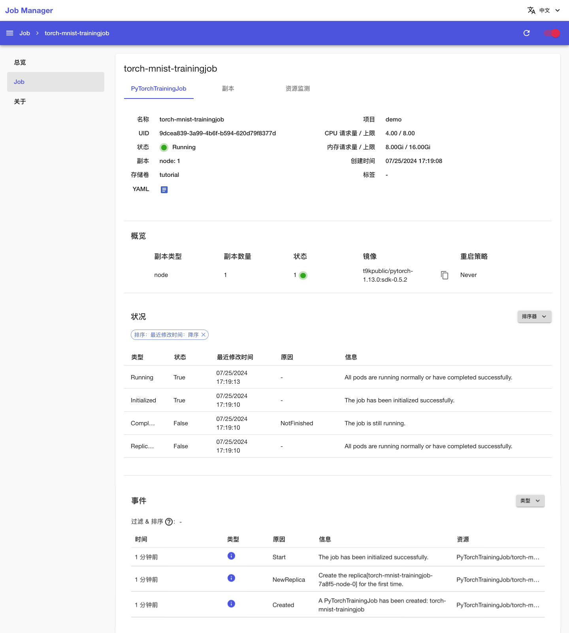Click the Running condition row type
The width and height of the screenshot is (569, 633).
click(142, 377)
